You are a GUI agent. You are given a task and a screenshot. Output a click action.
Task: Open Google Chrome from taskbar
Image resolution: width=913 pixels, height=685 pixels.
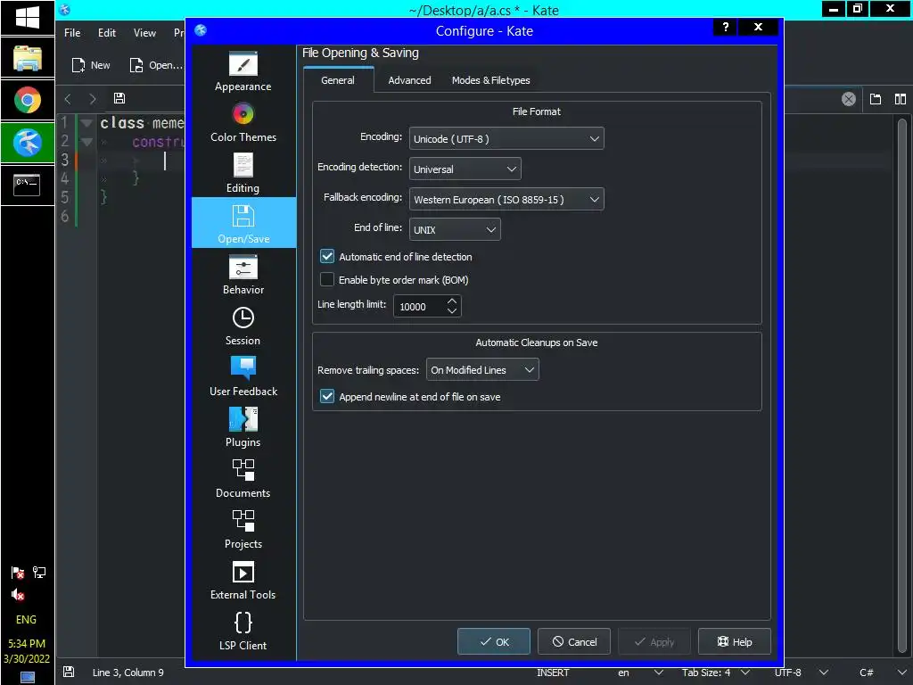(28, 100)
